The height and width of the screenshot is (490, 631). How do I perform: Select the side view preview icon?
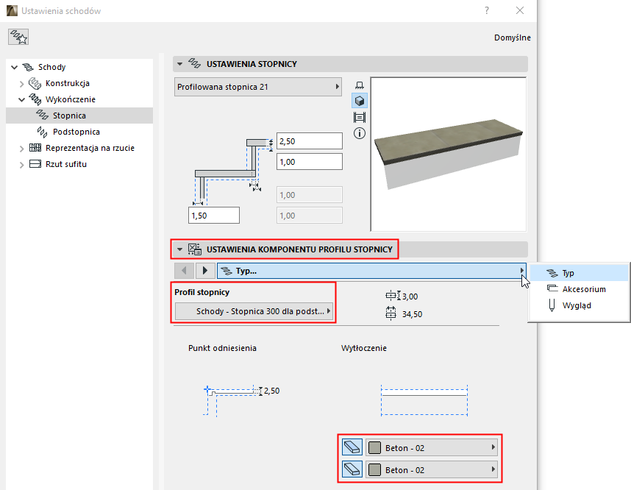pyautogui.click(x=360, y=117)
